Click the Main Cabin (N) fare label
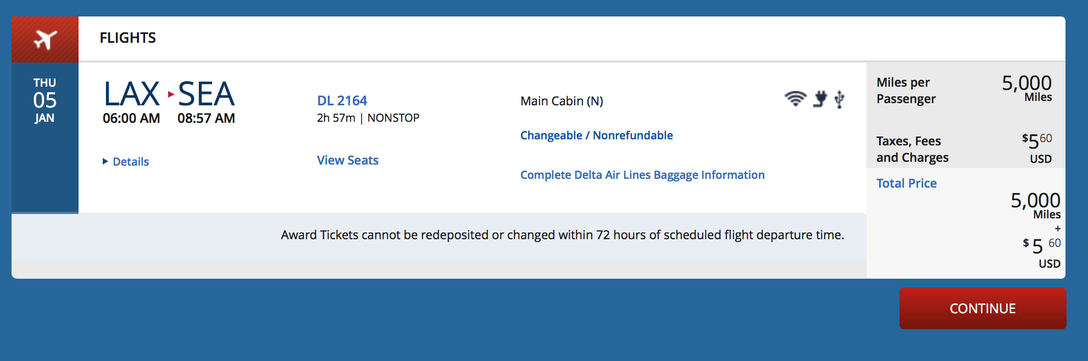1088x361 pixels. point(562,101)
